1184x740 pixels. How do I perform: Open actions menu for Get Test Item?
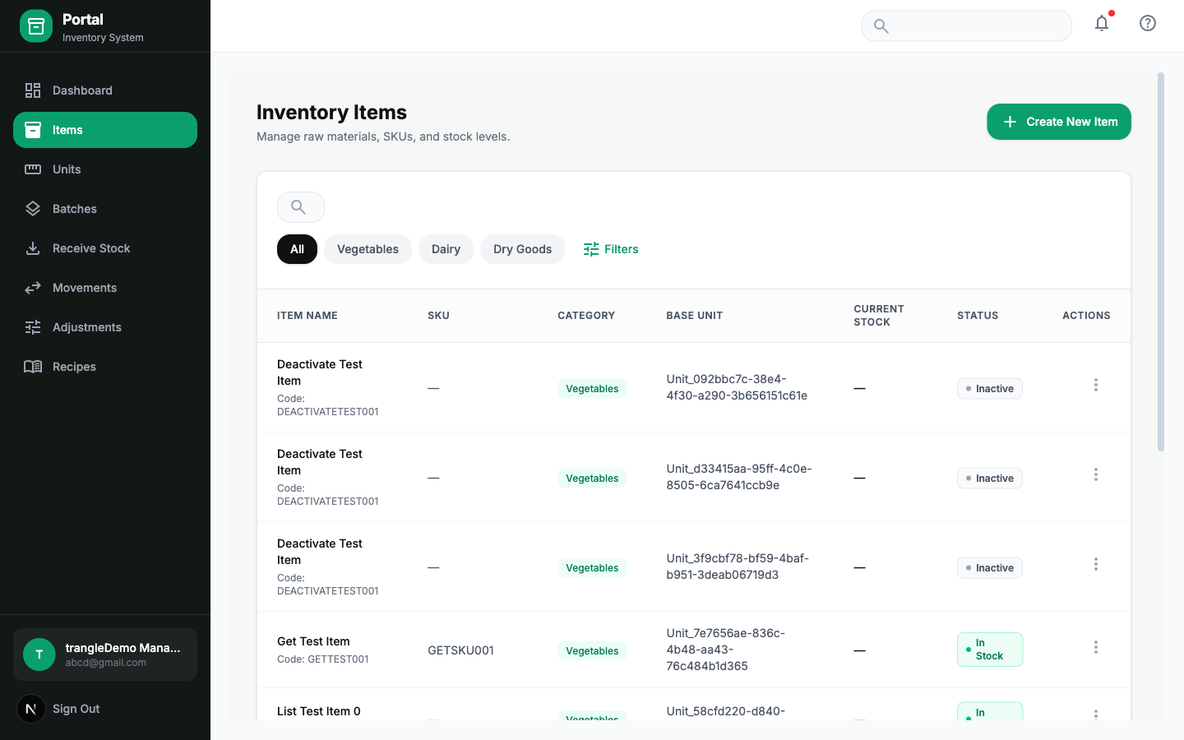[1096, 647]
